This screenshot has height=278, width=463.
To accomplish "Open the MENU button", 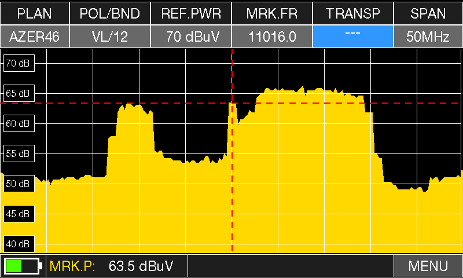I will (x=428, y=266).
